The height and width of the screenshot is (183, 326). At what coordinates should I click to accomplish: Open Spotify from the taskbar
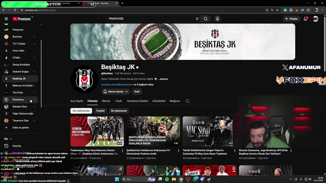[x=167, y=179]
